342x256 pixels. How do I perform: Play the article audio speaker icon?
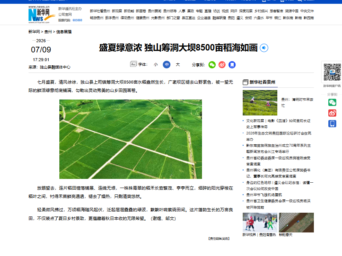(x=264, y=48)
